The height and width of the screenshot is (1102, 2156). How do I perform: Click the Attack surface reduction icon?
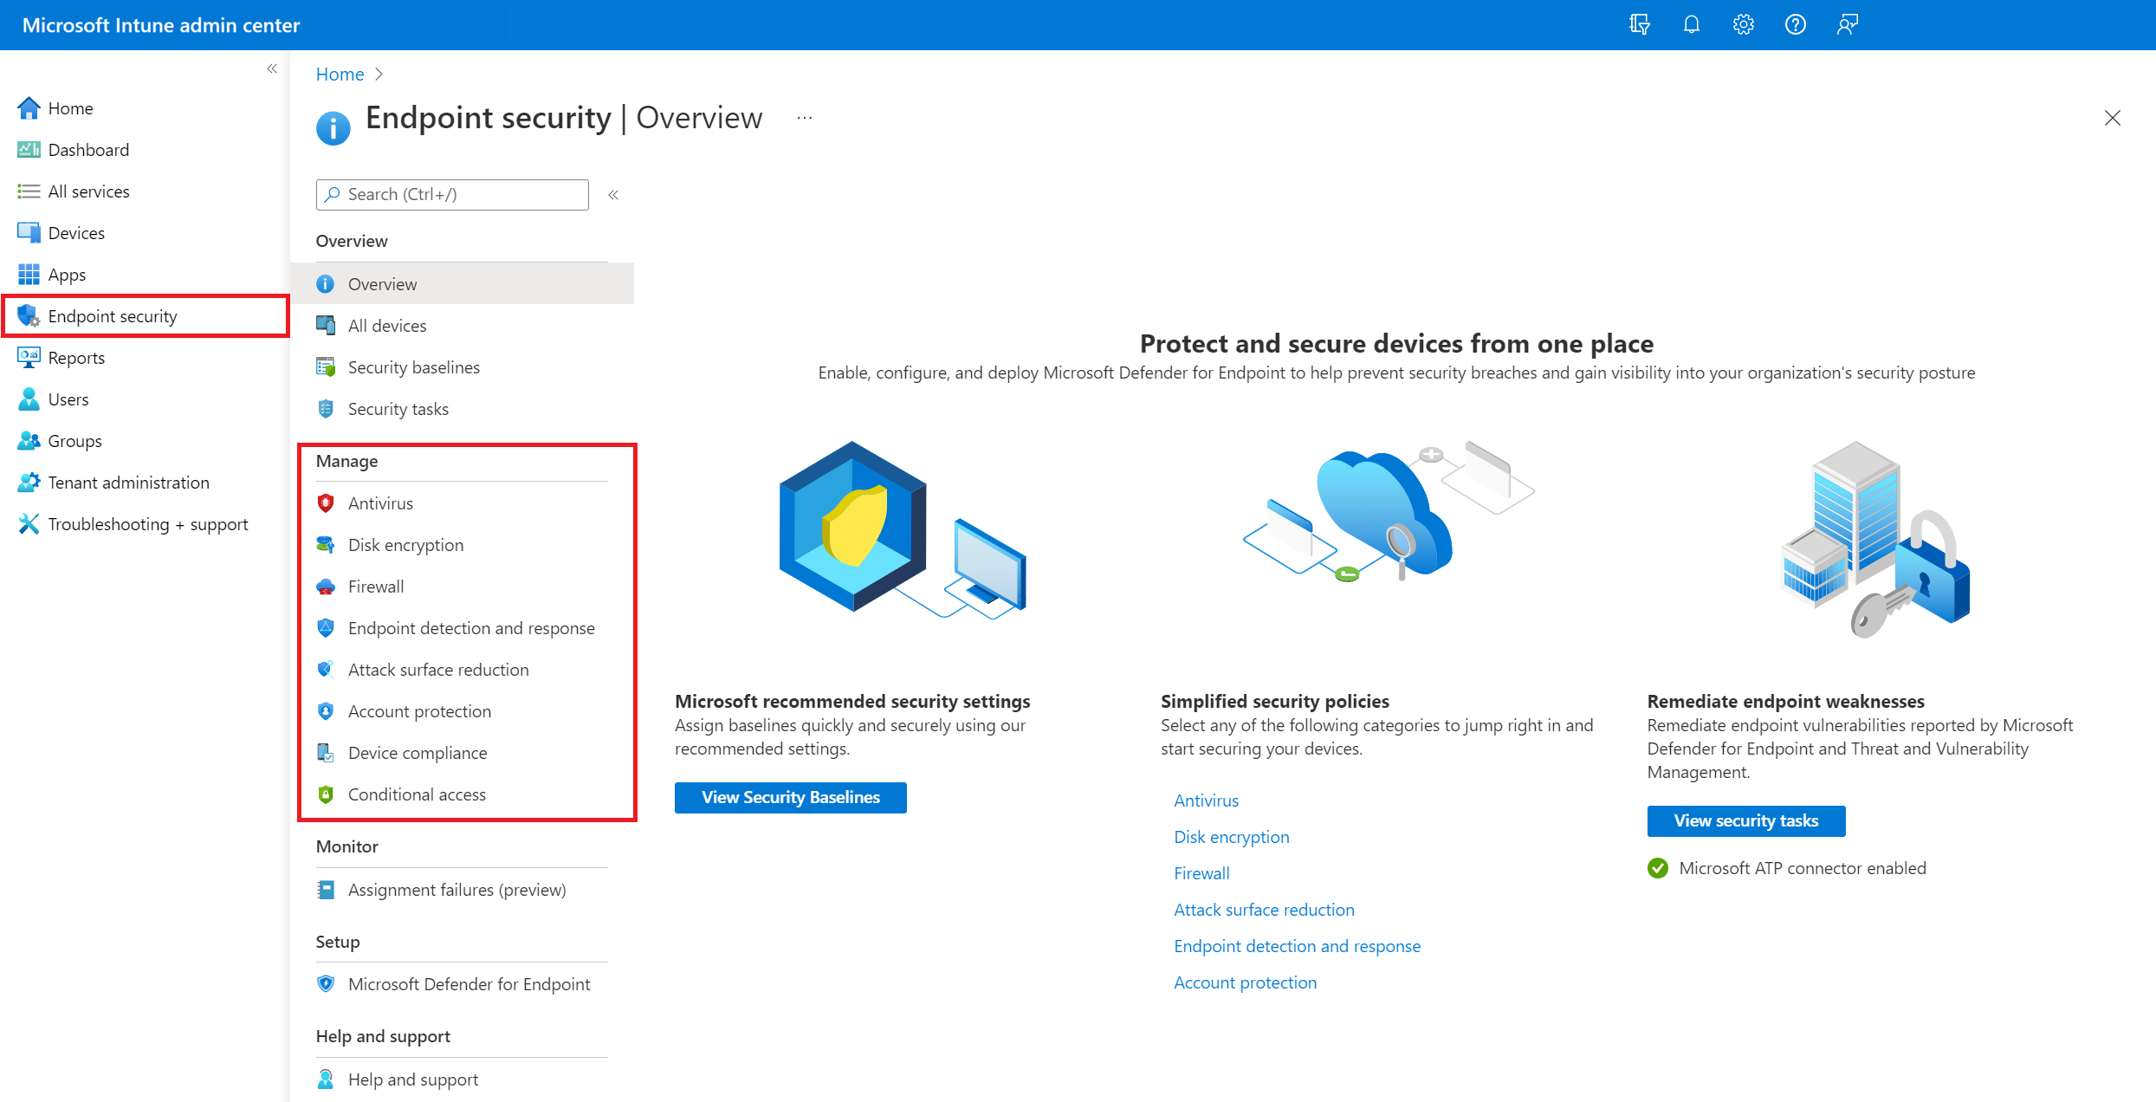326,669
